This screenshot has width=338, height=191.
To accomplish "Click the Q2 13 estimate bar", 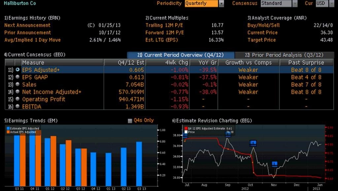I will tap(124, 167).
